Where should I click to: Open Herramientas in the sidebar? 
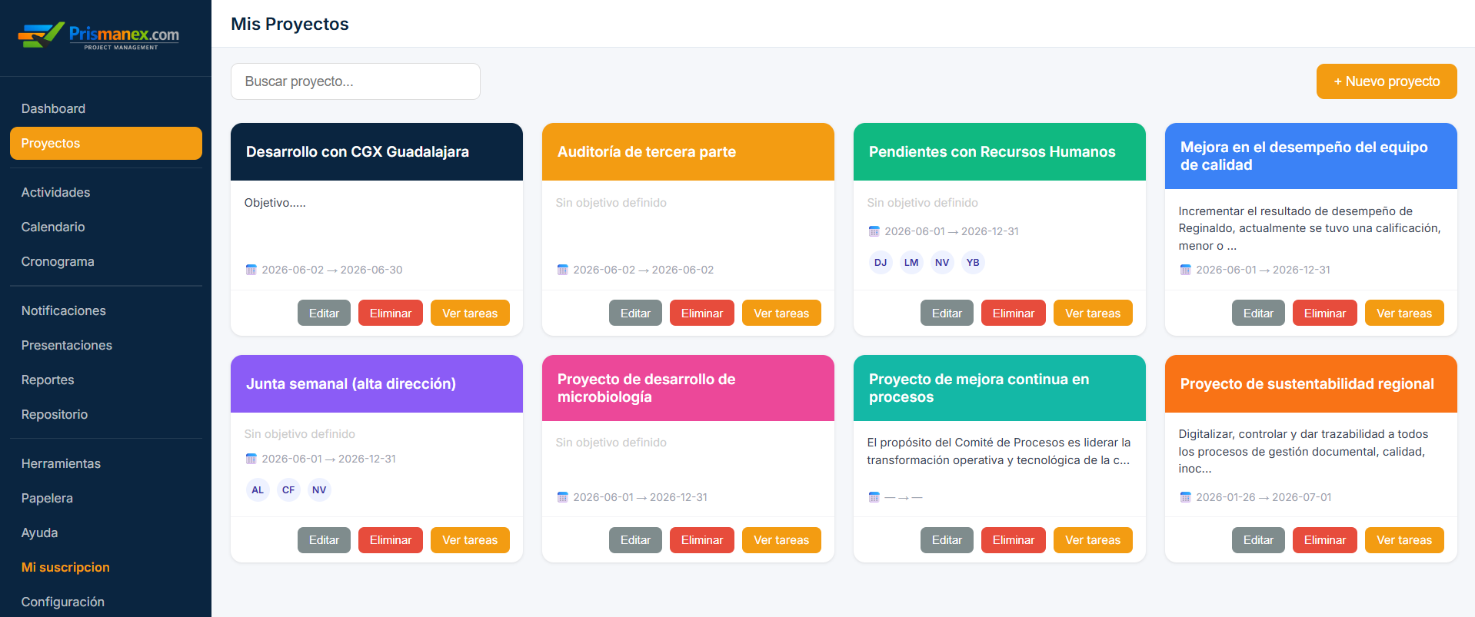[x=106, y=463]
